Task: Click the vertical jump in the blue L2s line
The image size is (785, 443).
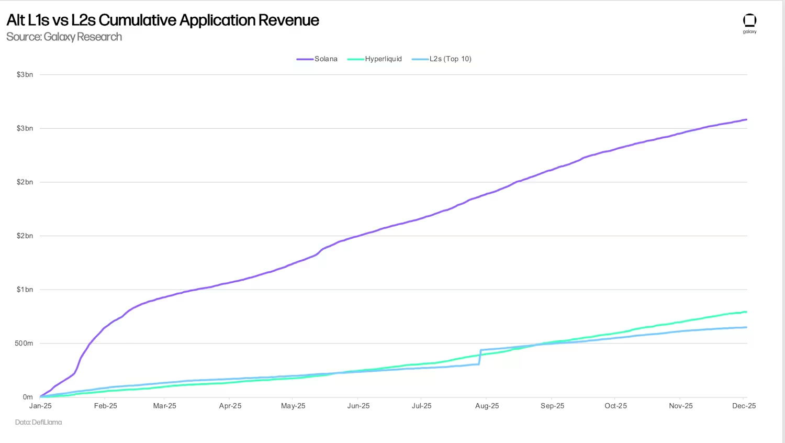Action: (x=480, y=357)
